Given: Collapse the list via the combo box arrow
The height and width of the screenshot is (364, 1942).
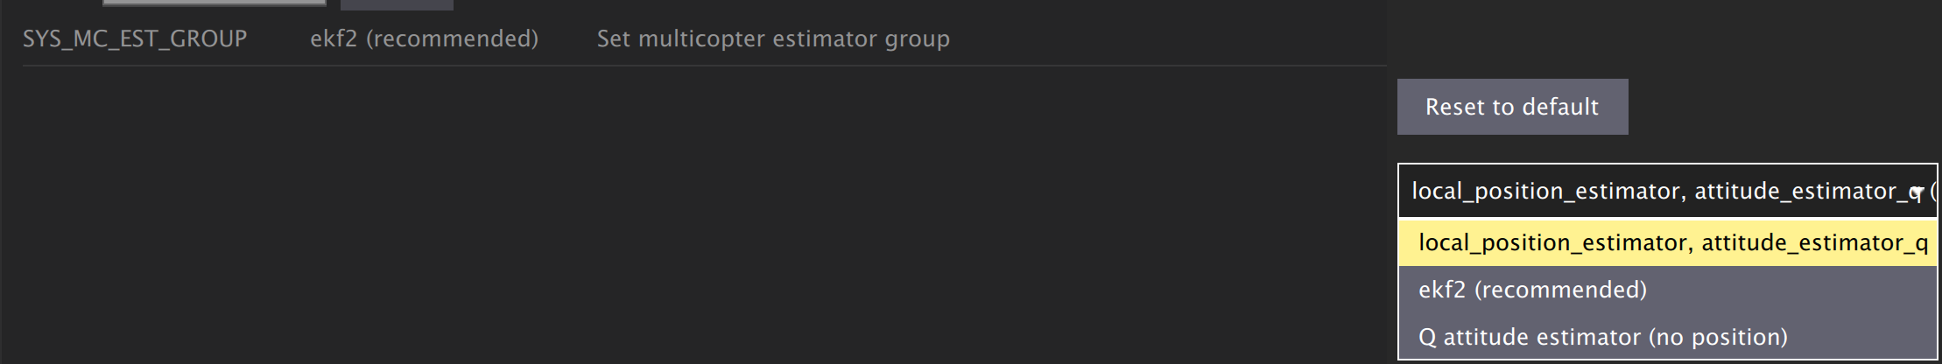Looking at the screenshot, I should click(1917, 192).
